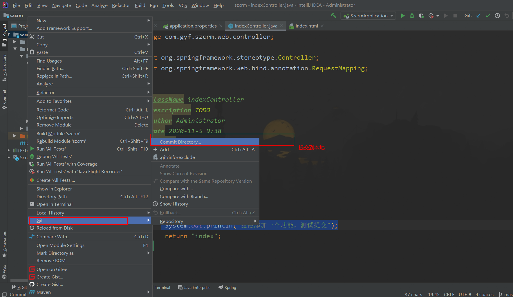Expand the Refactor submenu in context menu
Image resolution: width=513 pixels, height=297 pixels.
(x=90, y=92)
